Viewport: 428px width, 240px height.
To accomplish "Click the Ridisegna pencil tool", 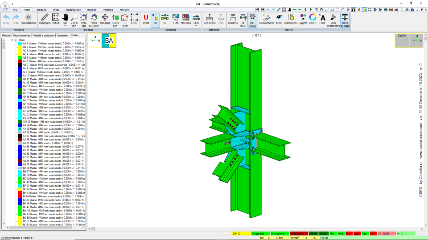I will [45, 19].
